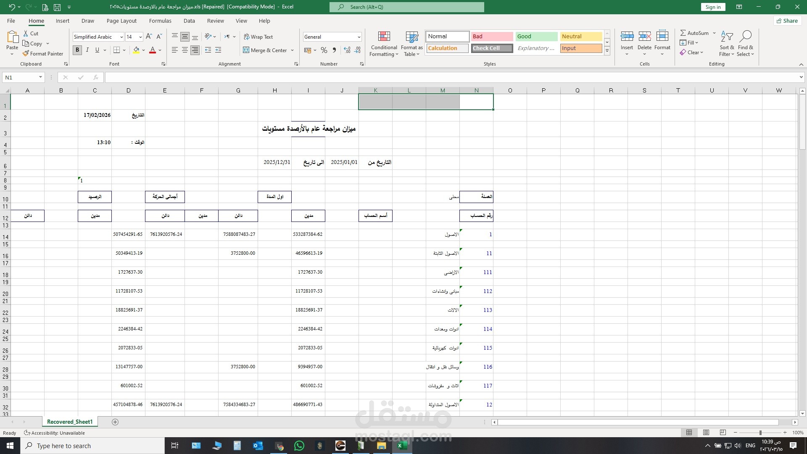This screenshot has width=807, height=454.
Task: Toggle Middle Align vertical alignment
Action: 185,37
